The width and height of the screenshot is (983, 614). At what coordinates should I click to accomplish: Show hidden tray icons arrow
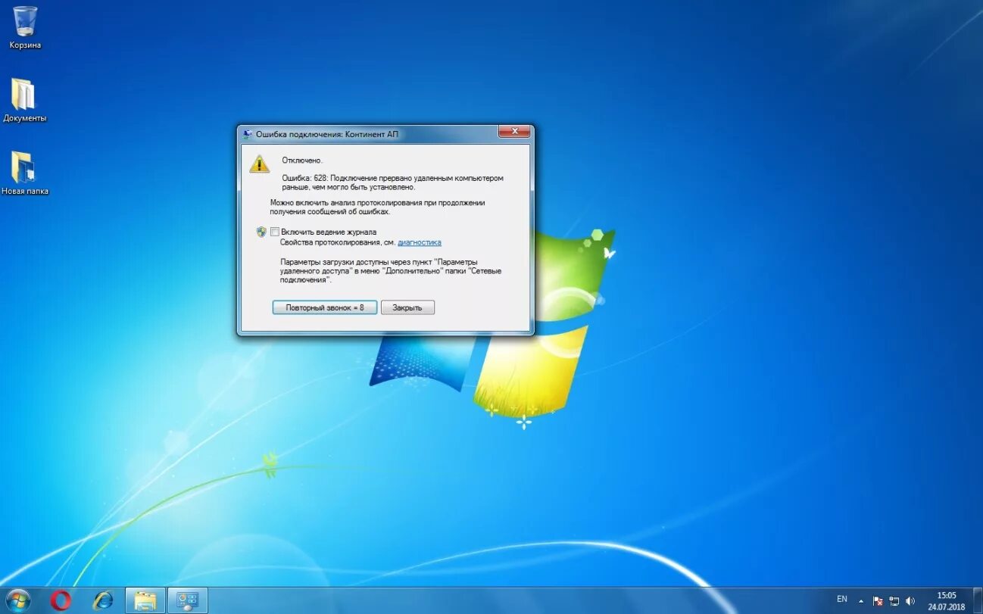click(860, 600)
